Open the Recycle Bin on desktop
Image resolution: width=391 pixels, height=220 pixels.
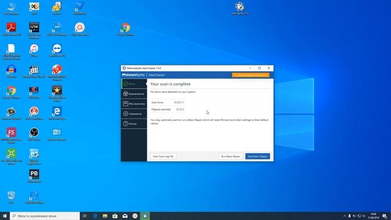[11, 197]
